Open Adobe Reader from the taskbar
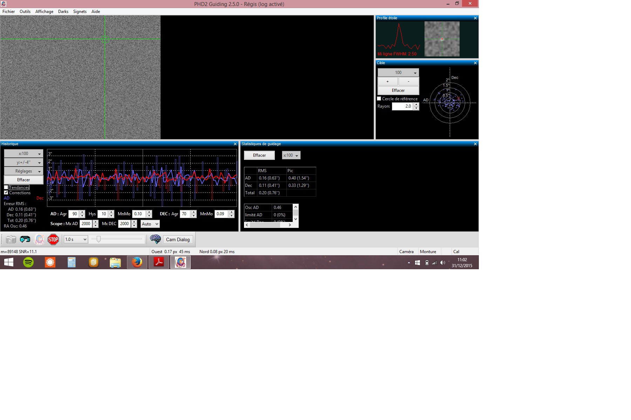Image resolution: width=631 pixels, height=420 pixels. tap(159, 262)
